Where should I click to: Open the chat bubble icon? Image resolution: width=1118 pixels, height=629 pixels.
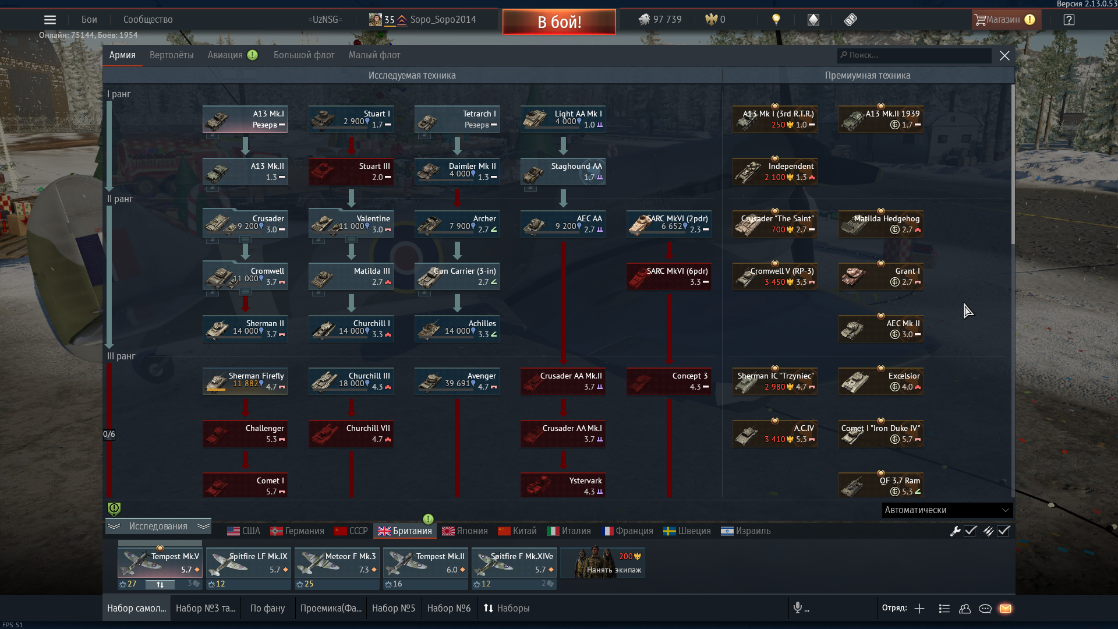coord(985,609)
